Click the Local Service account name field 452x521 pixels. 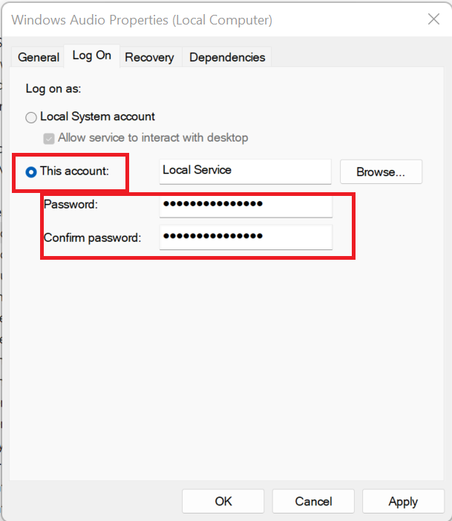coord(245,171)
